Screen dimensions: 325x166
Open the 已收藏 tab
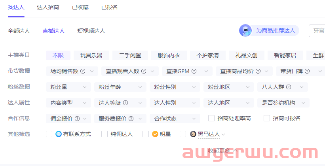(x=80, y=7)
